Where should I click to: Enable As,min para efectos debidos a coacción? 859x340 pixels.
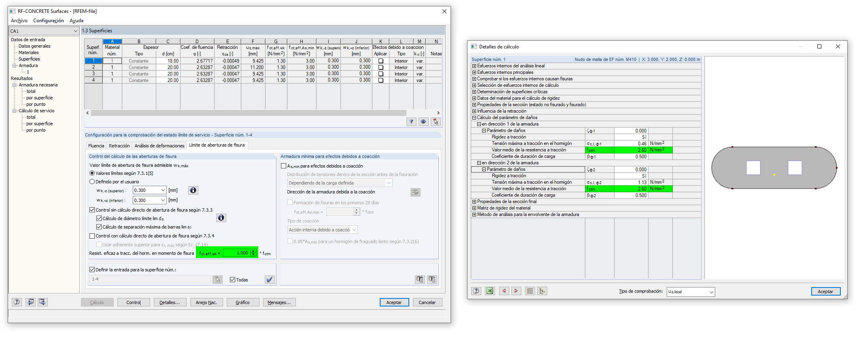point(284,166)
